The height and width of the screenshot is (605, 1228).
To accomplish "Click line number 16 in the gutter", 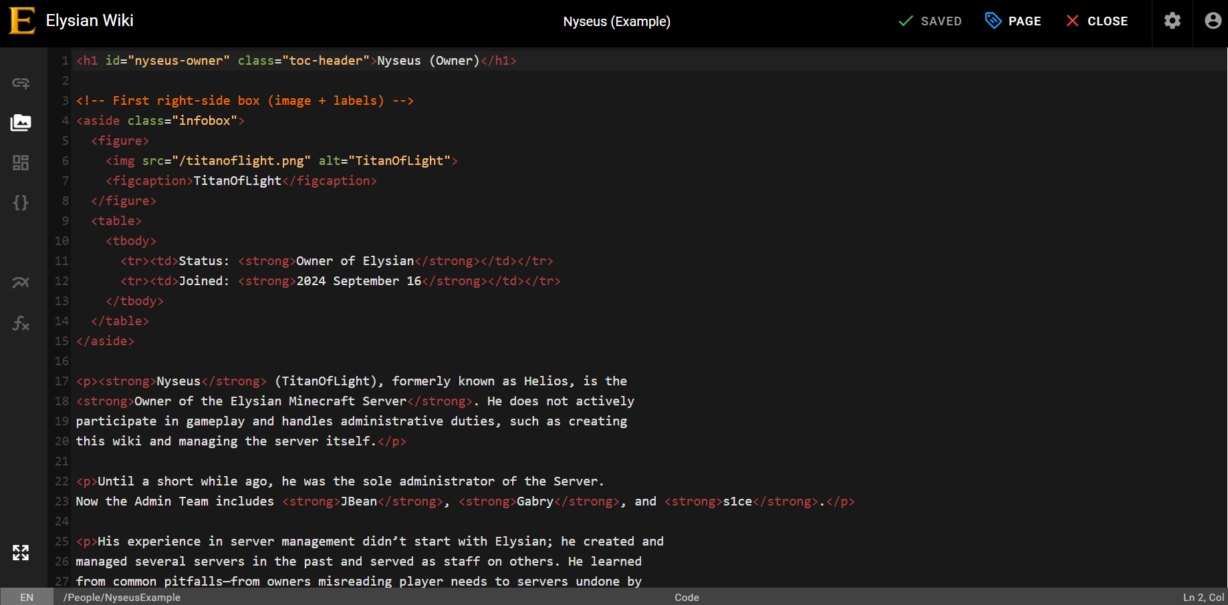I will coord(62,361).
